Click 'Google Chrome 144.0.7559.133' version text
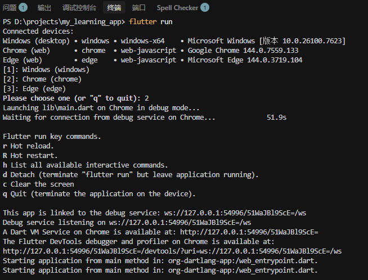This screenshot has height=280, width=368. pos(243,51)
